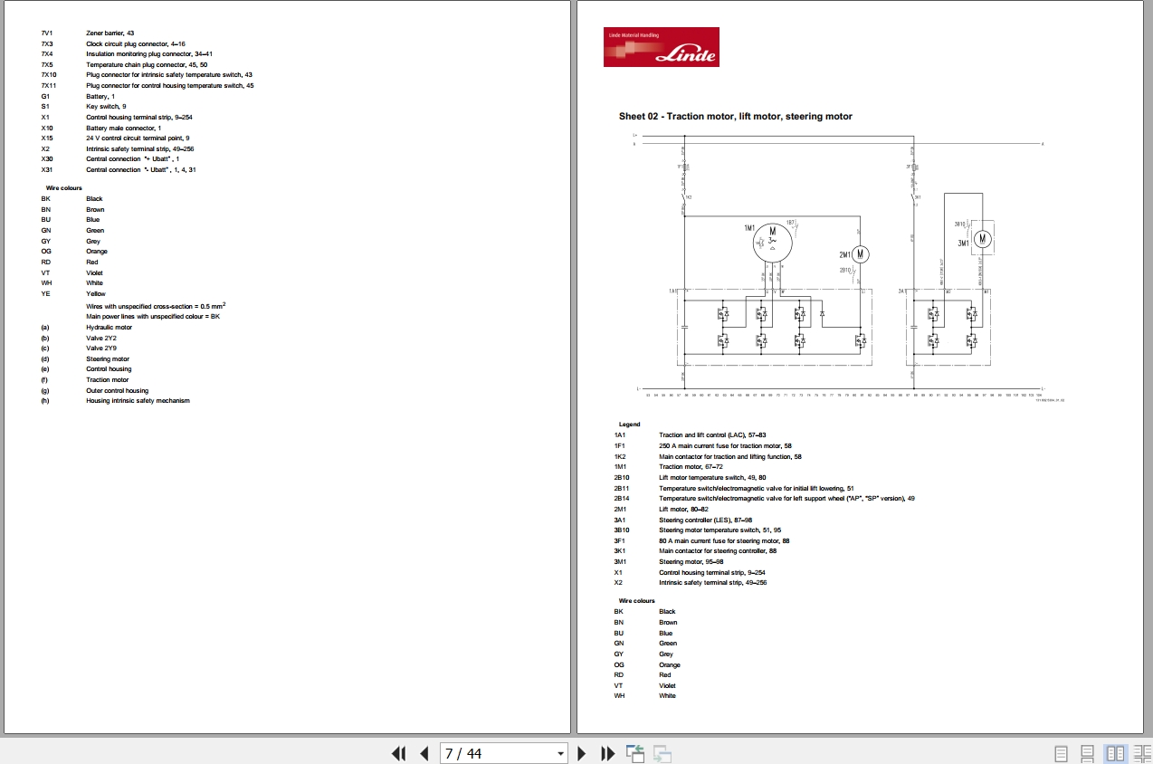Click the (a) Hydraulic motor entry

point(86,328)
